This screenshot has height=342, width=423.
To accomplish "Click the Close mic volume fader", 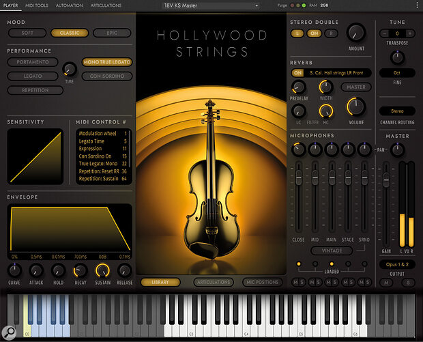I will 298,178.
